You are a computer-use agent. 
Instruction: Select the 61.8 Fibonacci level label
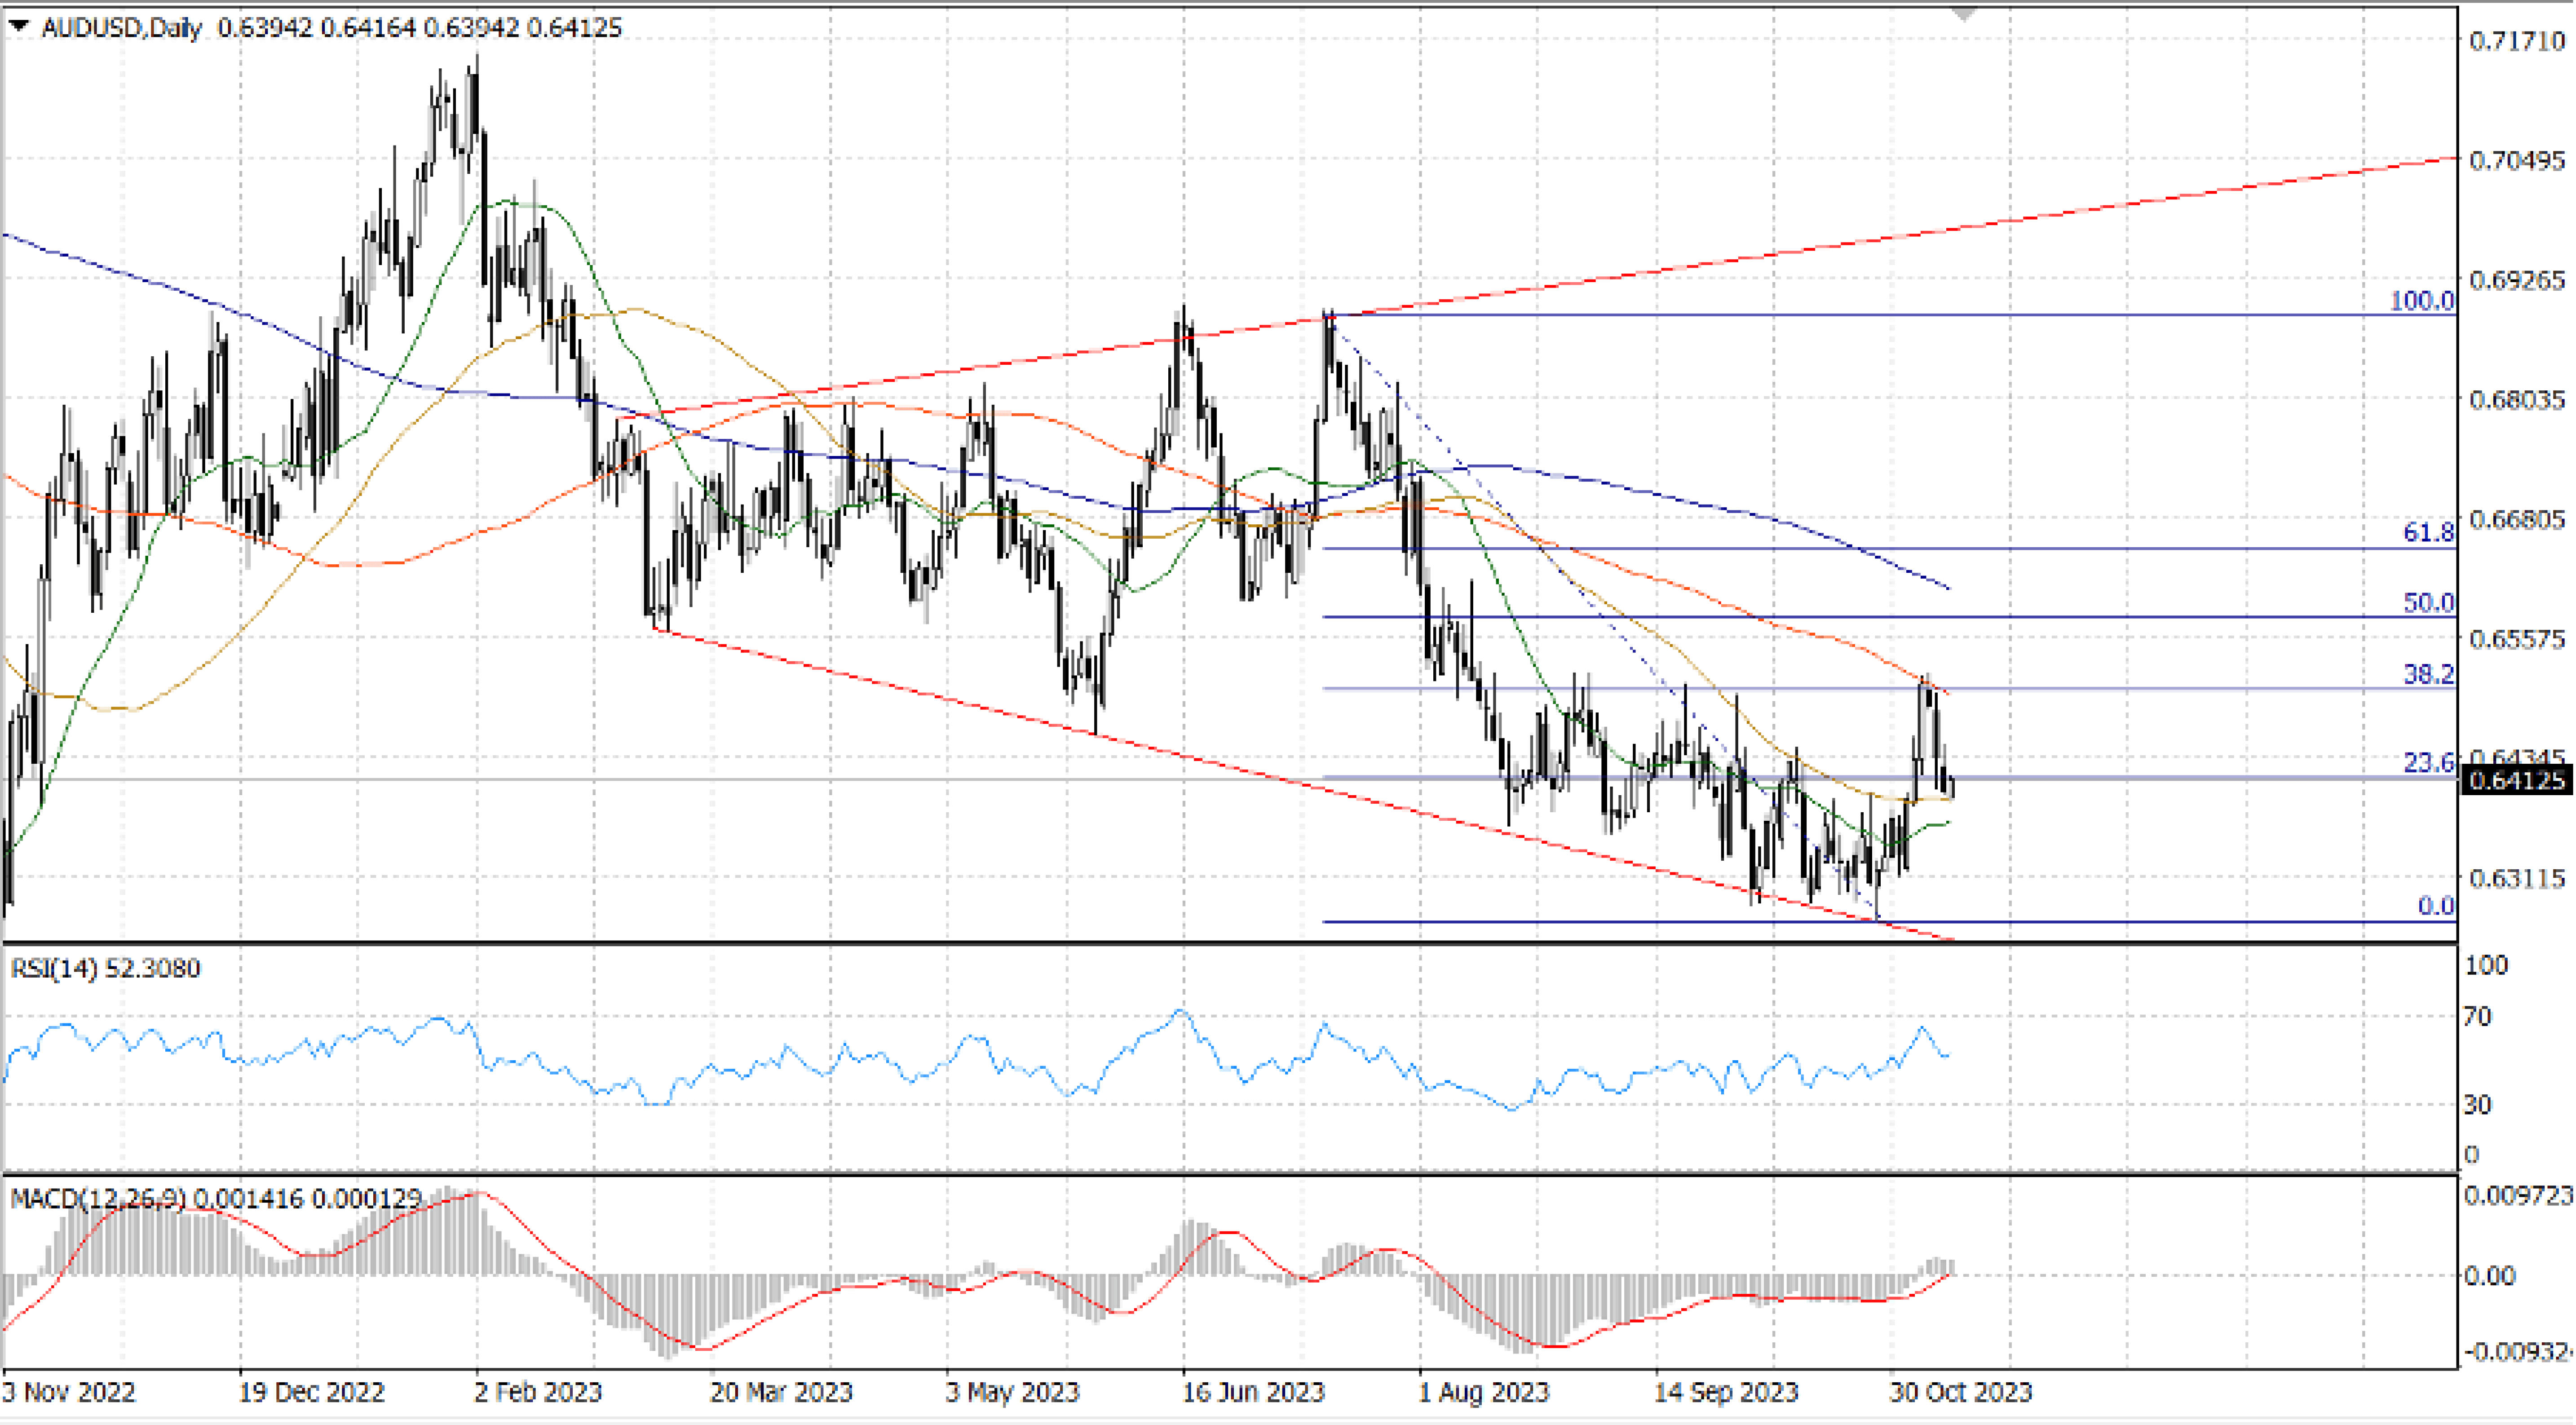2428,532
